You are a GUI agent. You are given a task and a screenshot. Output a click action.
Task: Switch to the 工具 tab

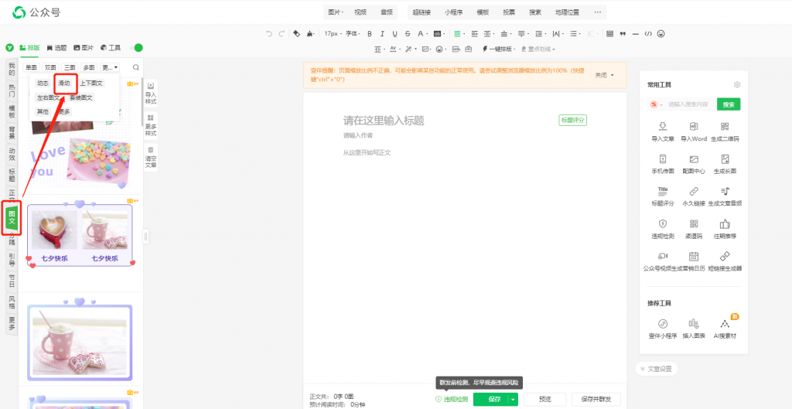111,48
